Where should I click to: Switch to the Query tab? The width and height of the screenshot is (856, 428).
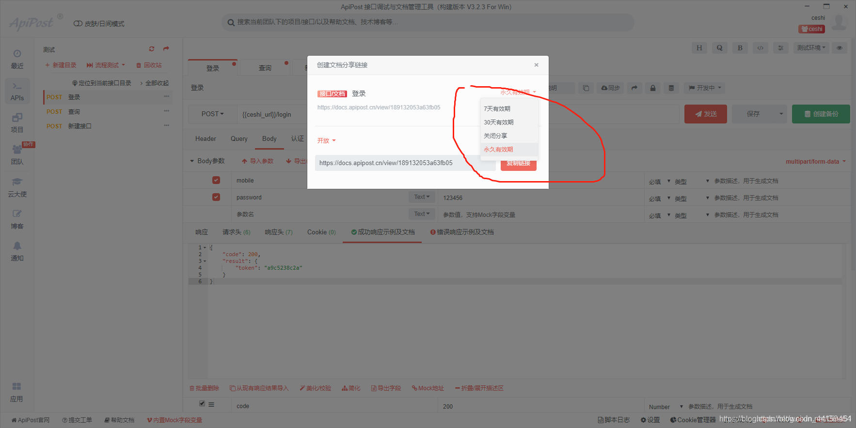(x=239, y=139)
